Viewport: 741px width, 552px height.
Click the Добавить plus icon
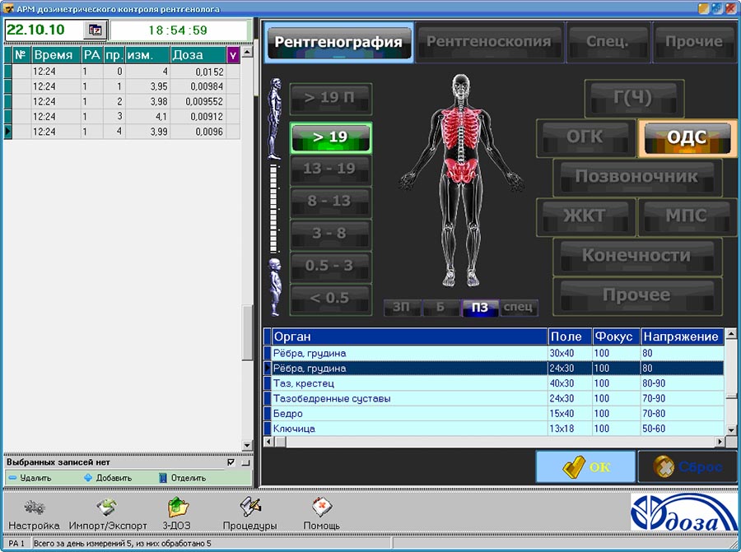point(88,478)
